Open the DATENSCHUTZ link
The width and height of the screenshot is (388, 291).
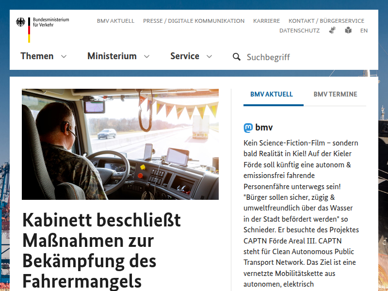click(x=299, y=31)
